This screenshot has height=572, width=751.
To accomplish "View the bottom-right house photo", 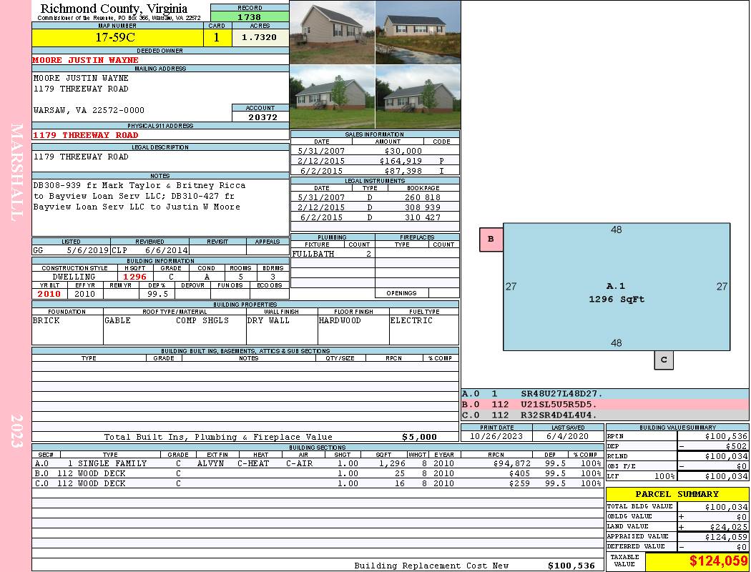I will click(417, 97).
